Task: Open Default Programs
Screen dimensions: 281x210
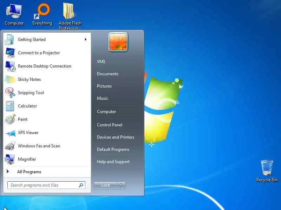Action: [x=113, y=149]
